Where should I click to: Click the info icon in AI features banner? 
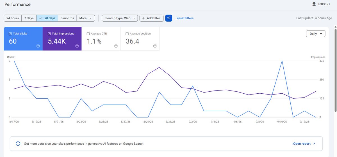[x=18, y=144]
